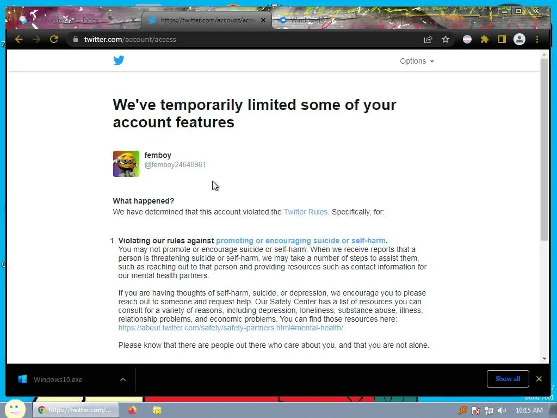Click the vertical scrollbar thumb

click(x=544, y=149)
